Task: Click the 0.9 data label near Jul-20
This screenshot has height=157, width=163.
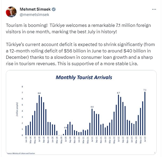Action: pos(66,128)
